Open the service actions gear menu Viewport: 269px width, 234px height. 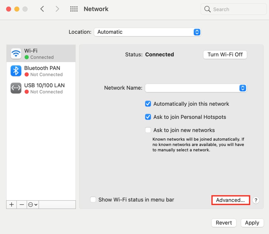click(33, 204)
